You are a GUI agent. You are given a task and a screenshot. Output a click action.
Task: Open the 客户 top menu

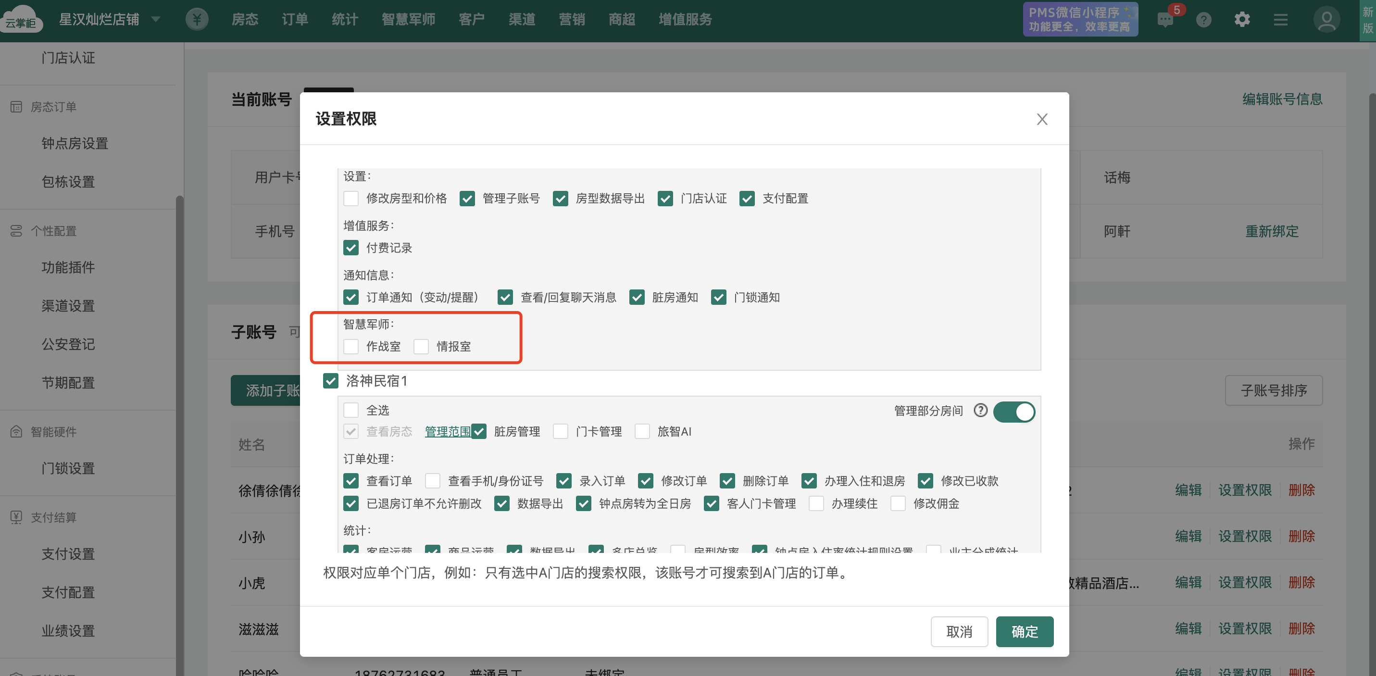471,19
